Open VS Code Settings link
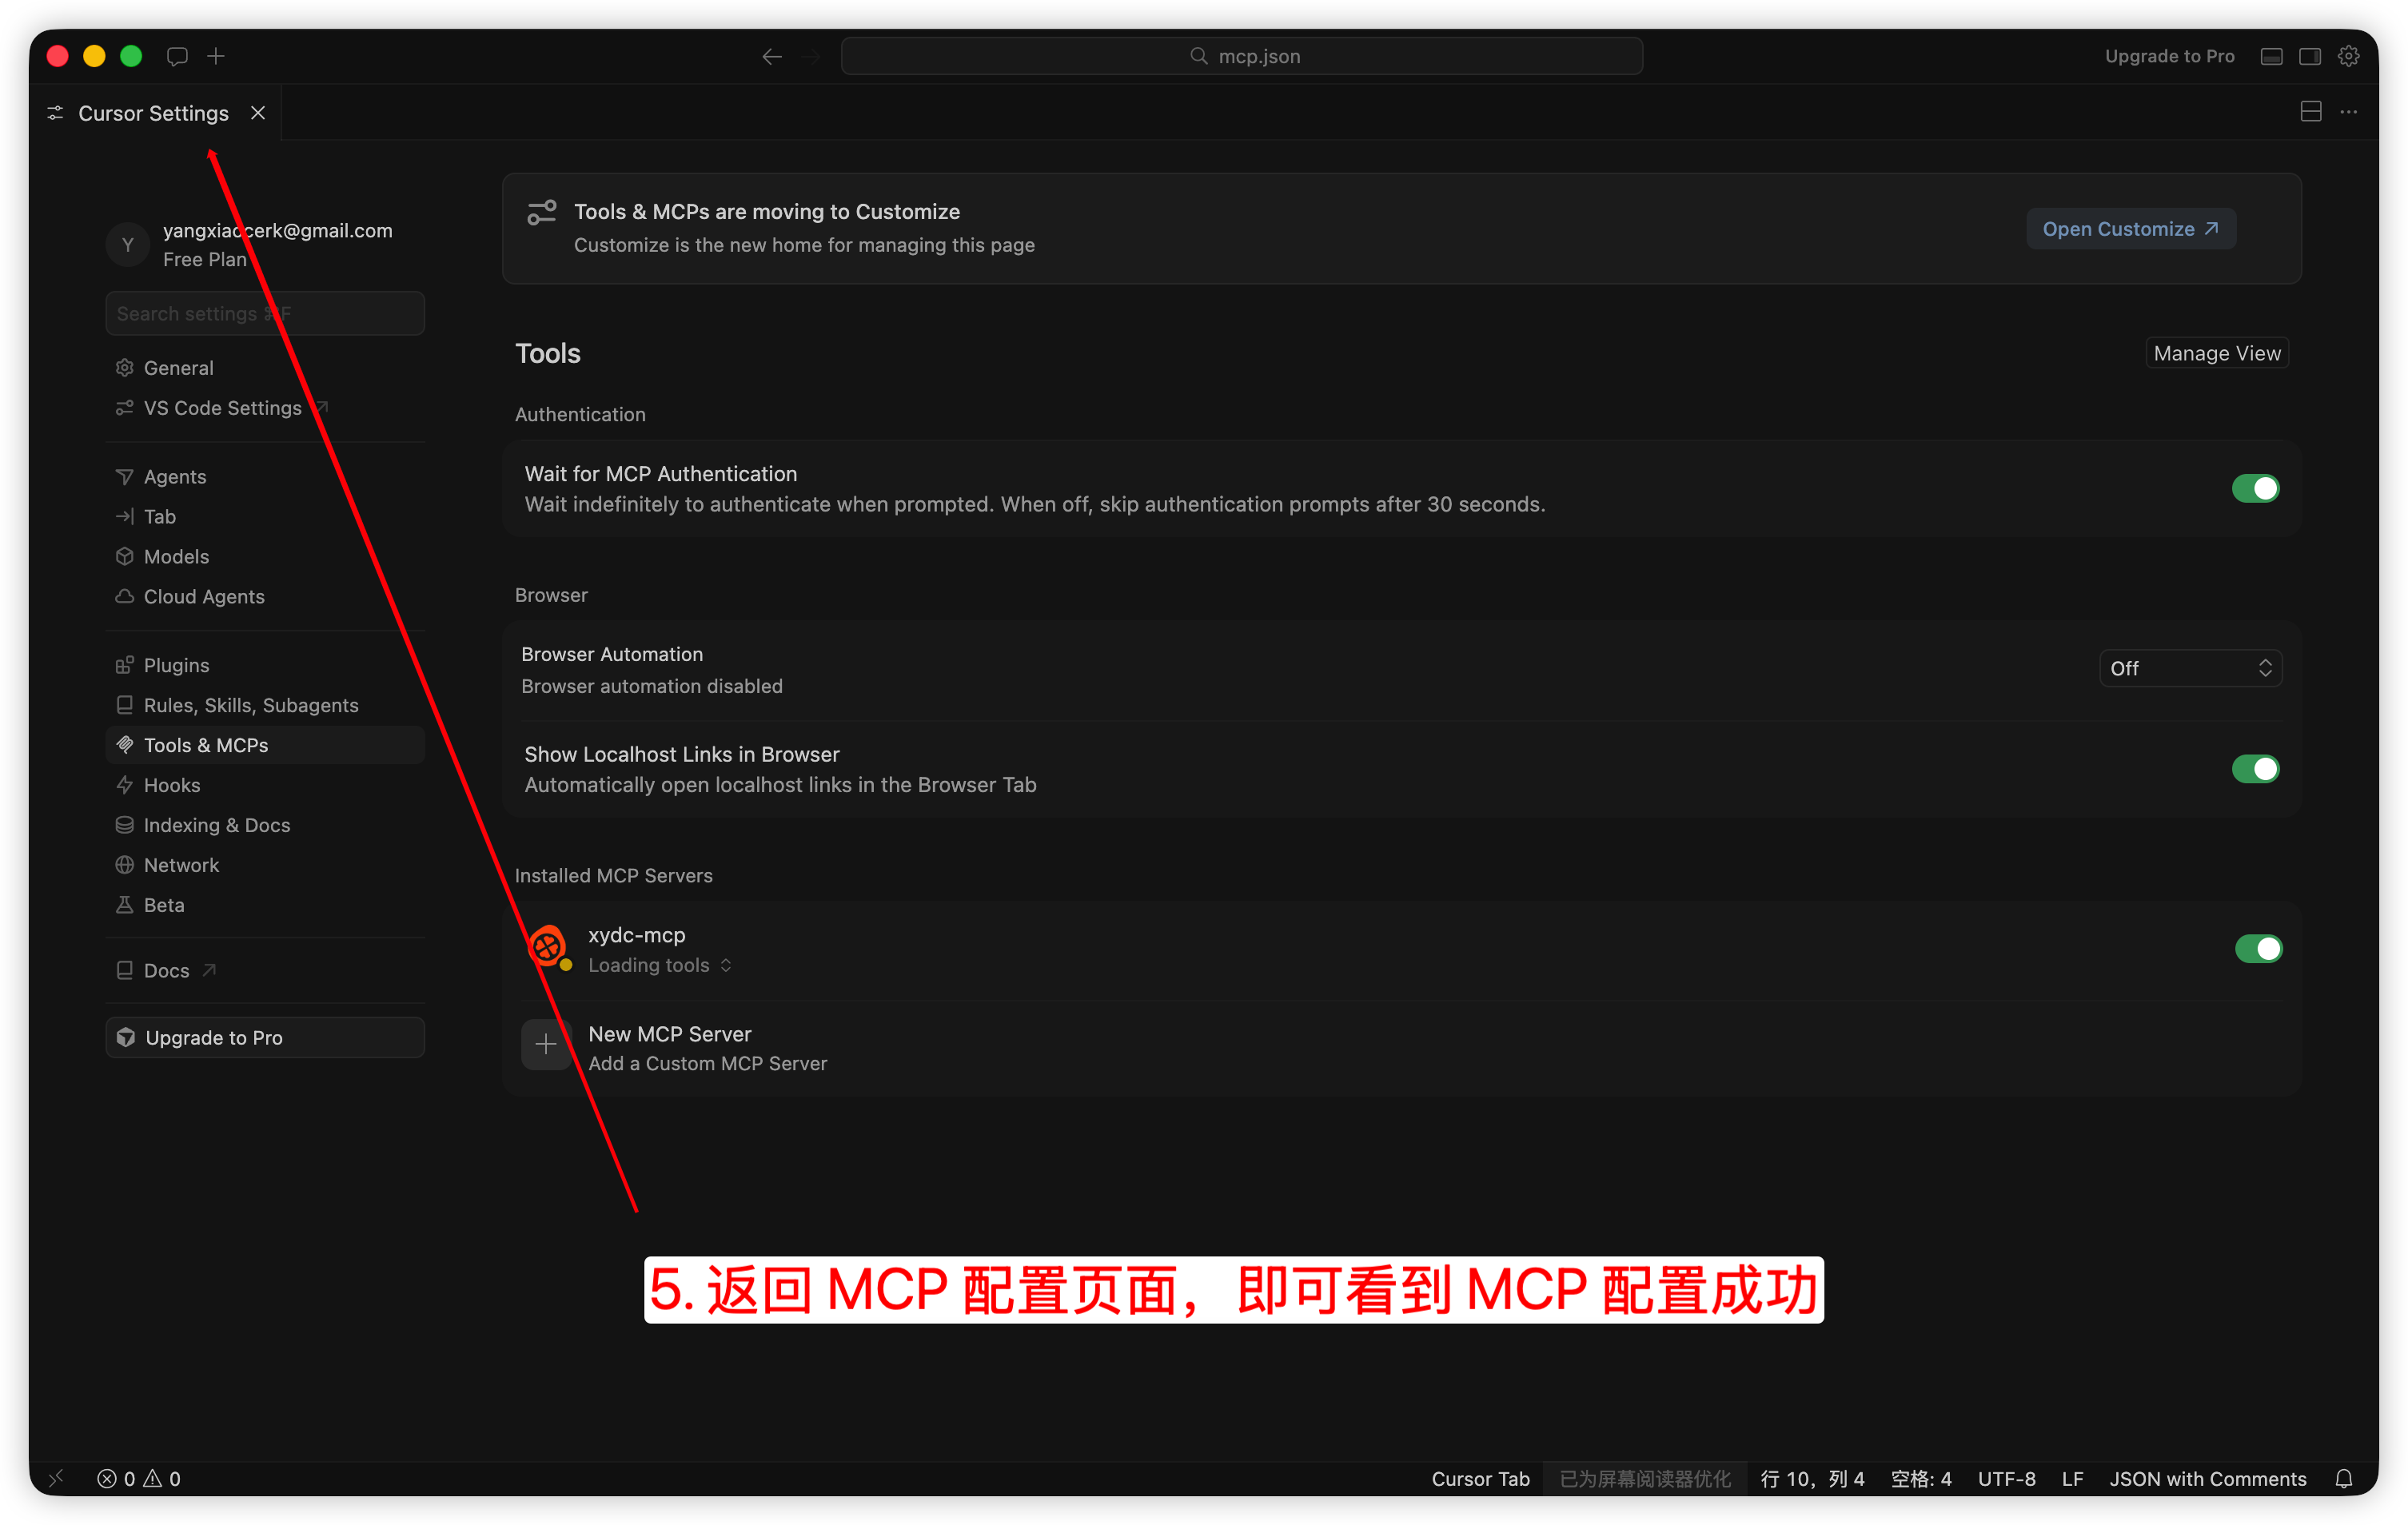Viewport: 2408px width, 1525px height. (x=265, y=408)
